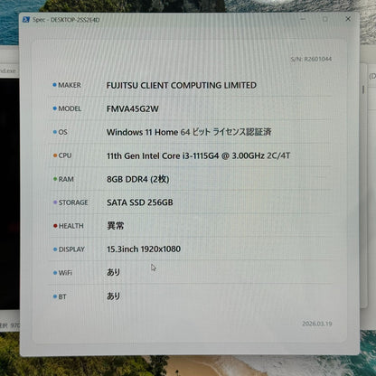Select the Windows 11 Home 64 value
Screen dimensions: 376x376
click(x=189, y=132)
